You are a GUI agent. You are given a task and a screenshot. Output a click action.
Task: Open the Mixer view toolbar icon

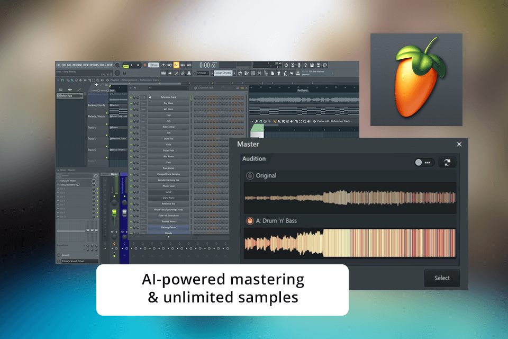(259, 73)
